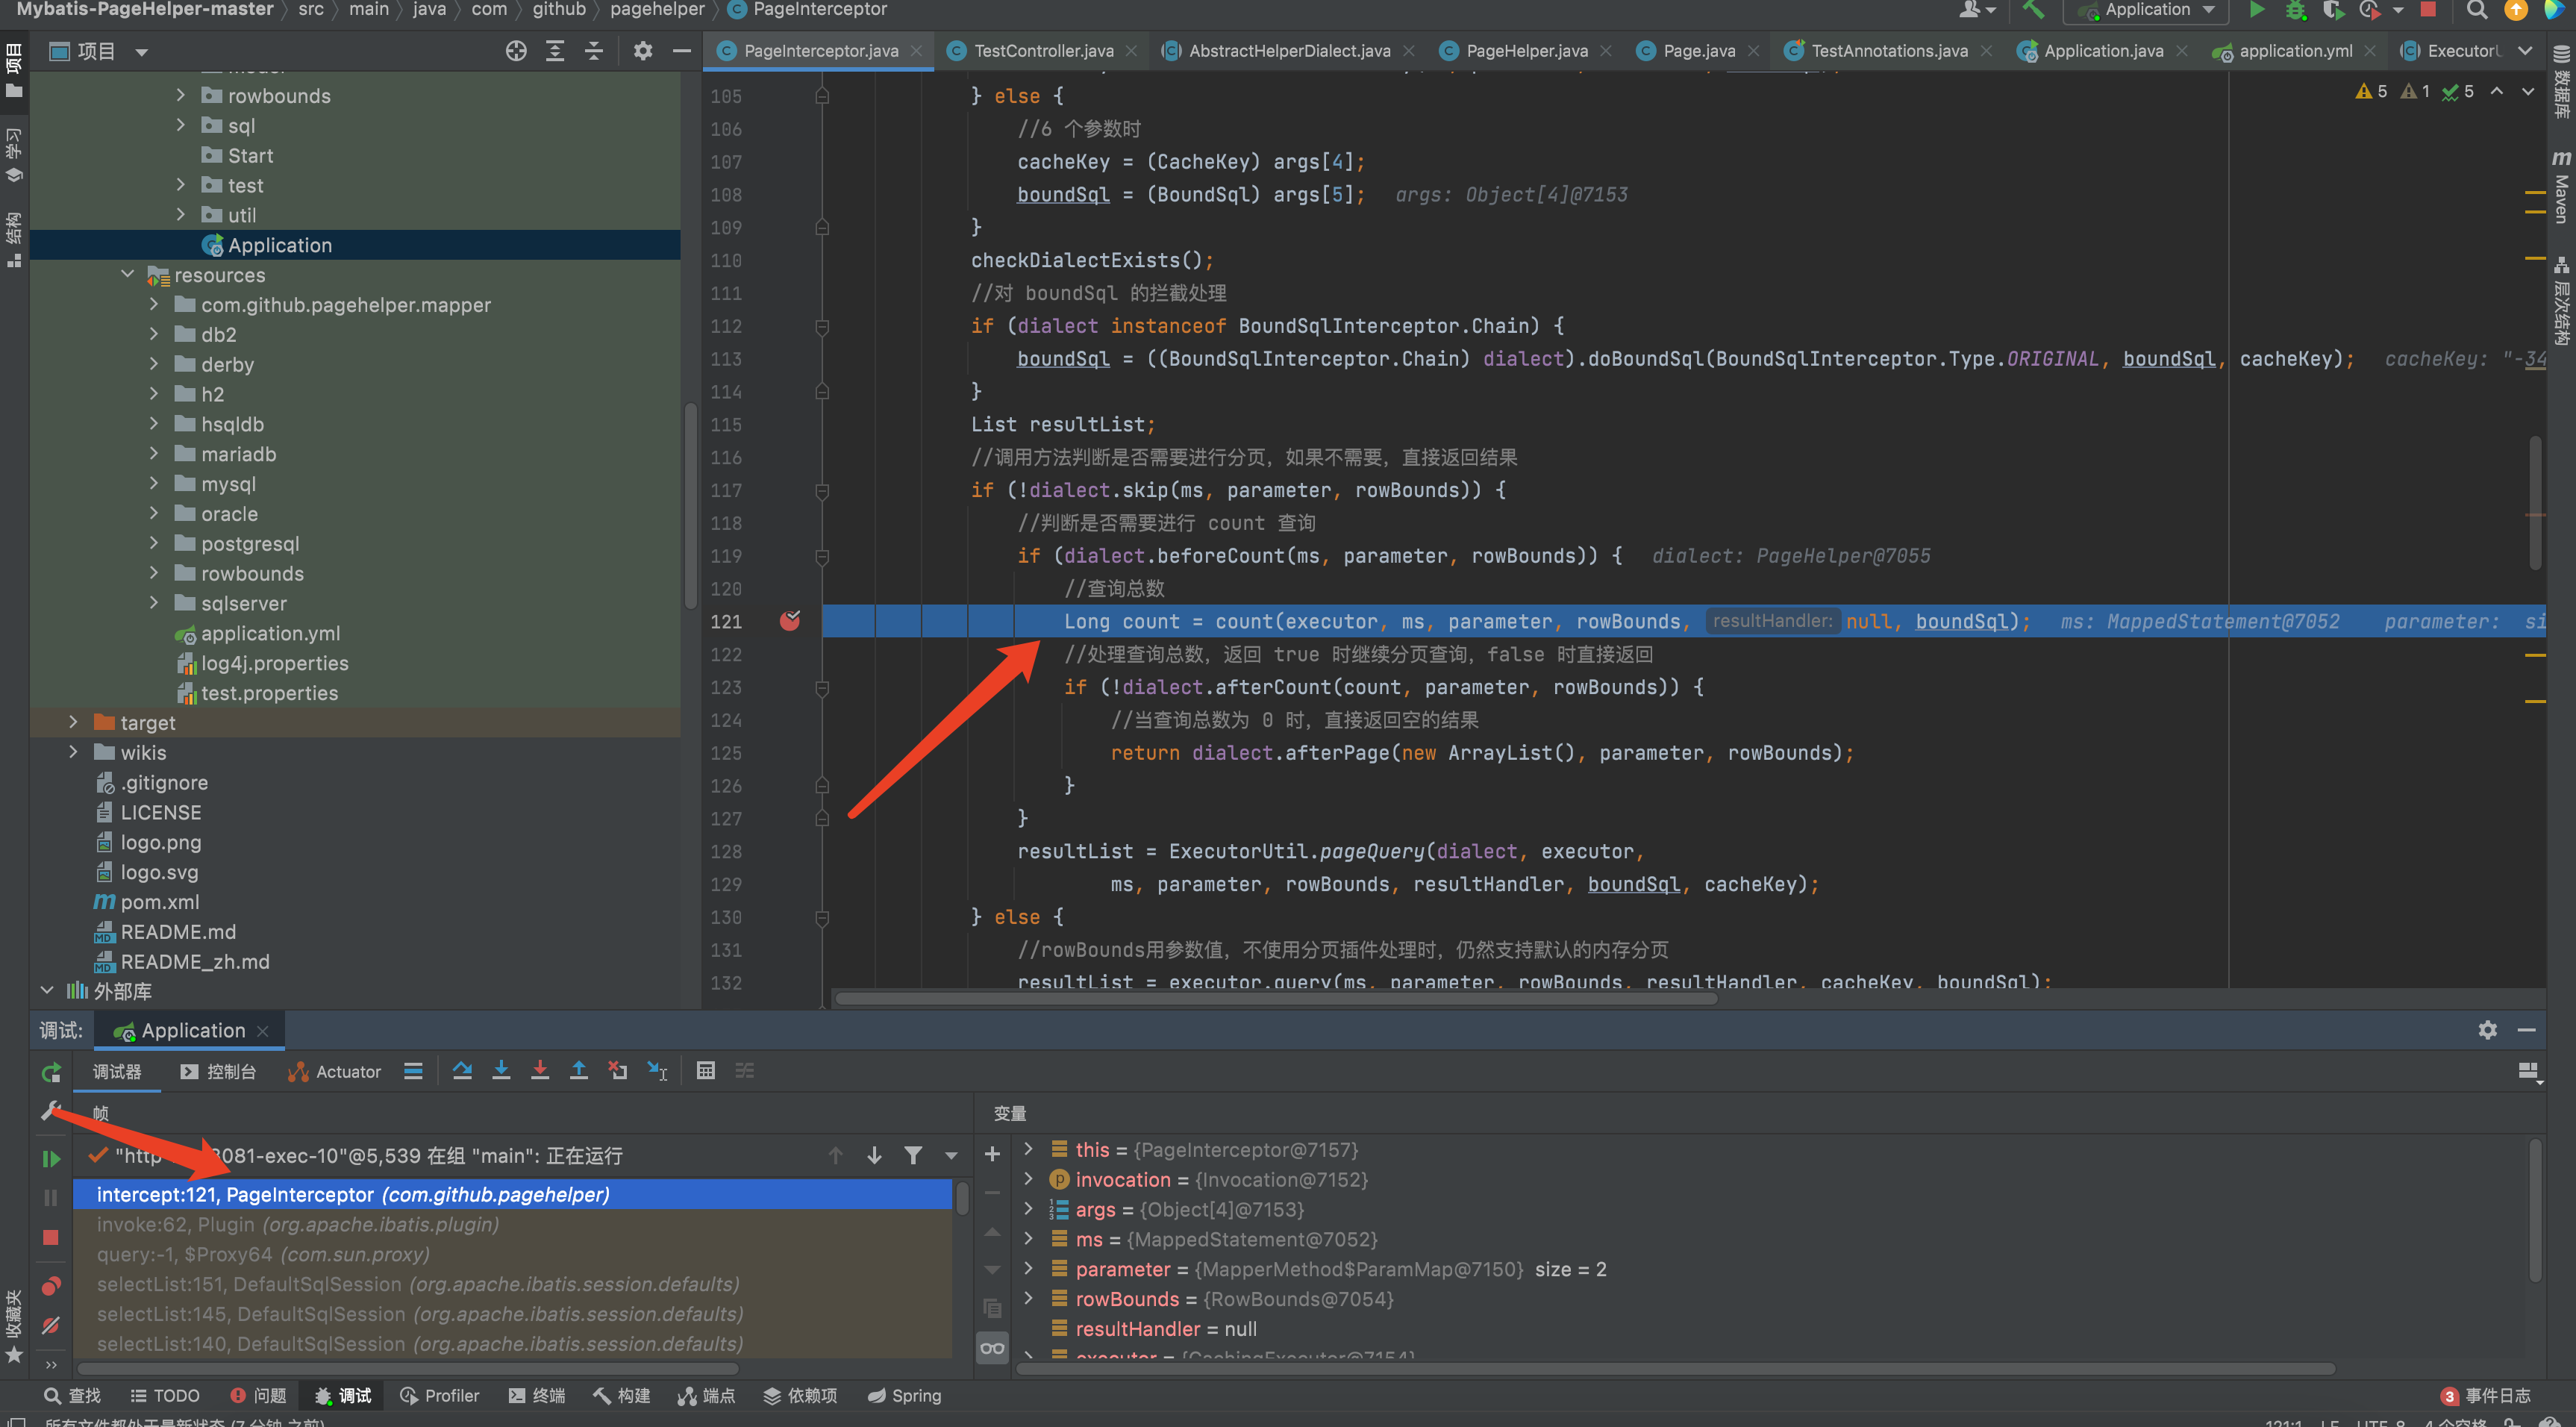Toggle Mute Breakpoints in debug sidebar
The height and width of the screenshot is (1427, 2576).
click(x=51, y=1326)
